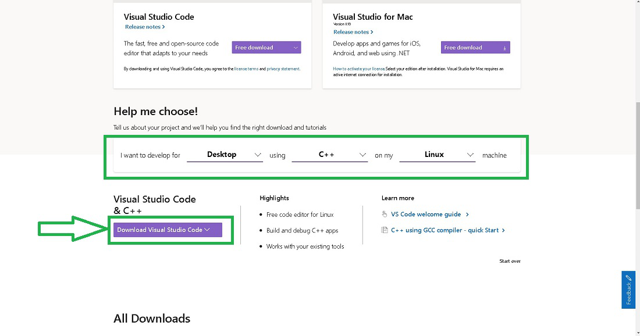
Task: Open the license terms link
Action: [x=246, y=69]
